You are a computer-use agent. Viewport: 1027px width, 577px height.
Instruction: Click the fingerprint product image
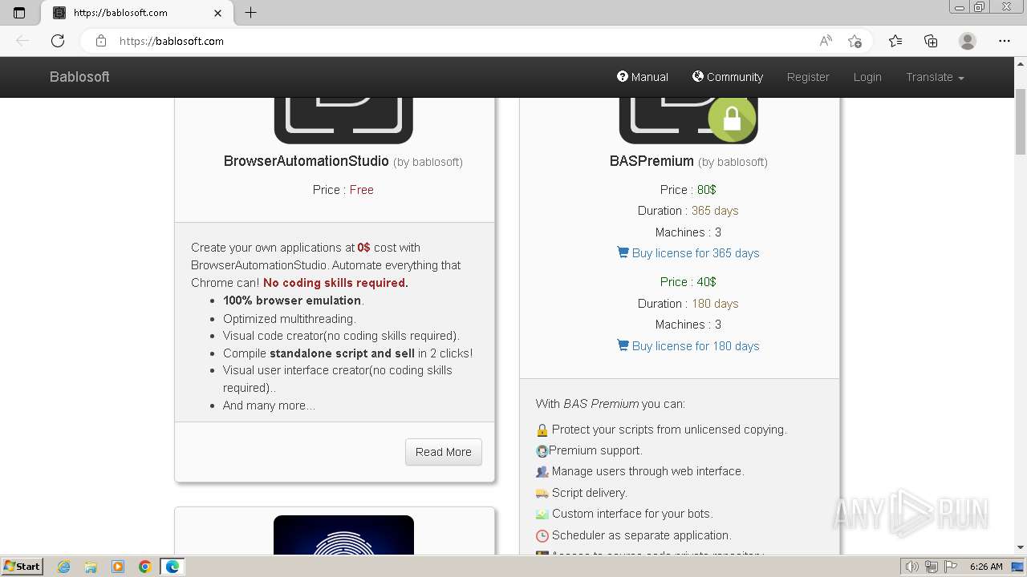pos(343,535)
